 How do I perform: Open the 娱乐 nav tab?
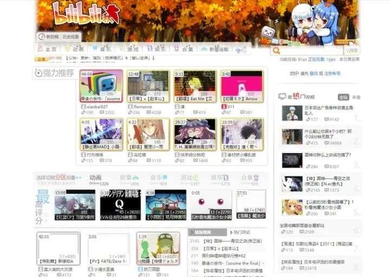156,49
